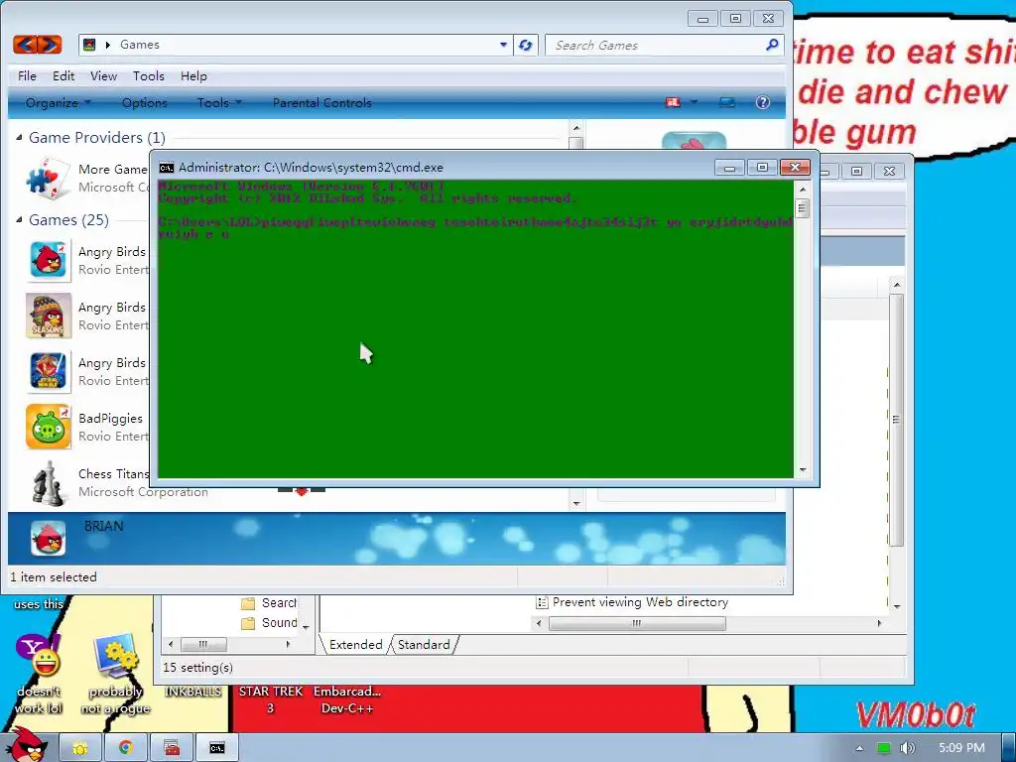The height and width of the screenshot is (762, 1016).
Task: Open the Tools toolbar dropdown
Action: click(x=219, y=102)
